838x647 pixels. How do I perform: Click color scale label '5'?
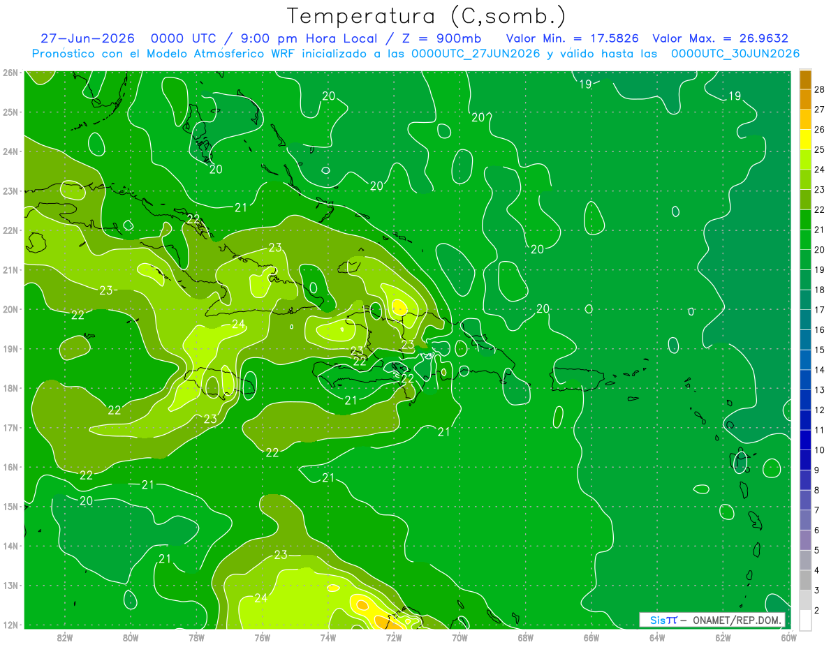[x=817, y=551]
